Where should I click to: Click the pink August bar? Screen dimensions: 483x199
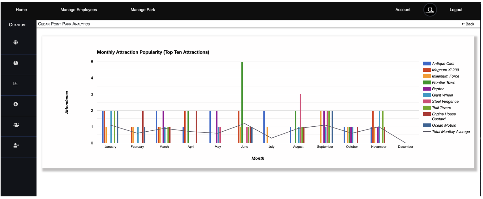point(300,119)
